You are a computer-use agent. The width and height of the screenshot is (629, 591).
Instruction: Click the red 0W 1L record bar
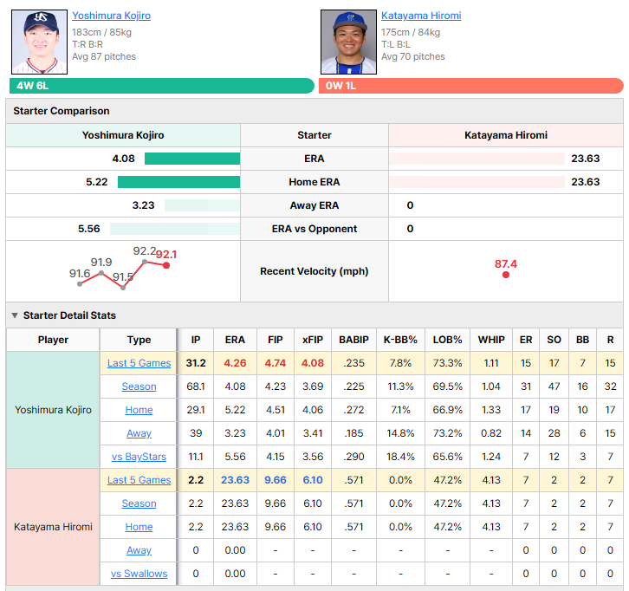tap(471, 86)
